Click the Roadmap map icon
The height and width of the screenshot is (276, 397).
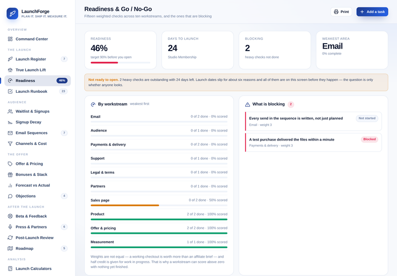[10, 248]
